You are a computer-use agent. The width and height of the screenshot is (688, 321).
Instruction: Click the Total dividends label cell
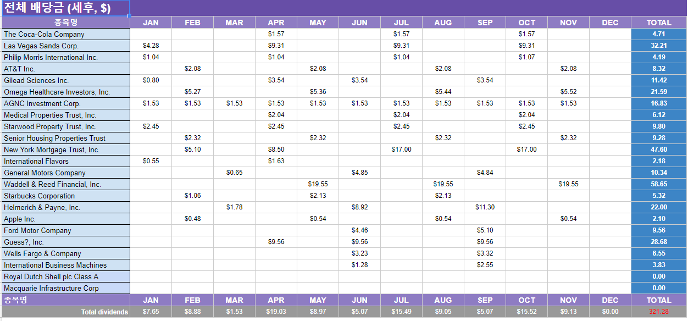click(x=65, y=312)
